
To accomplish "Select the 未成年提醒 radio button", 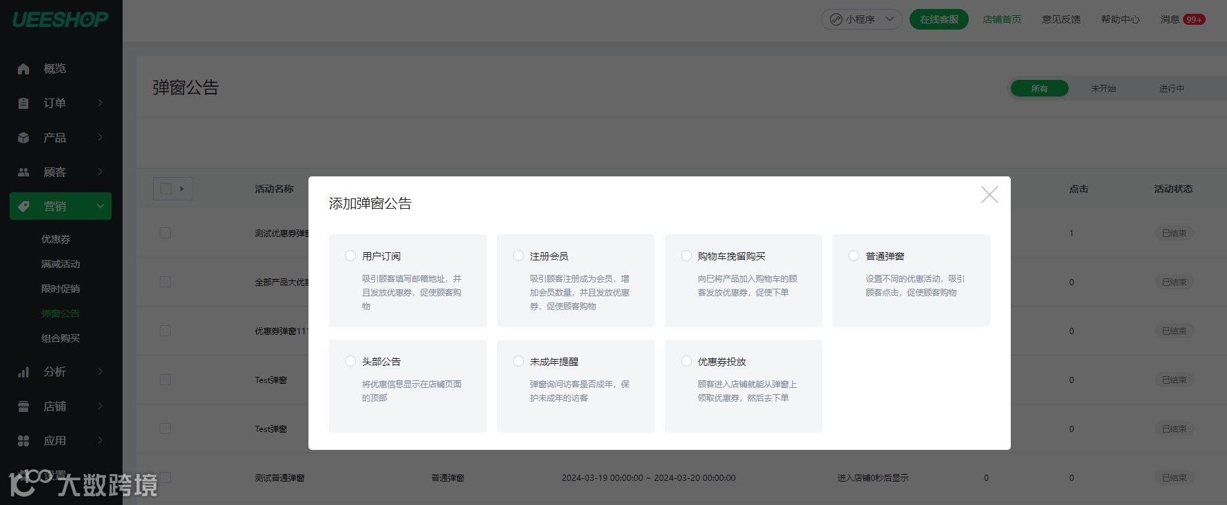I will pos(518,361).
